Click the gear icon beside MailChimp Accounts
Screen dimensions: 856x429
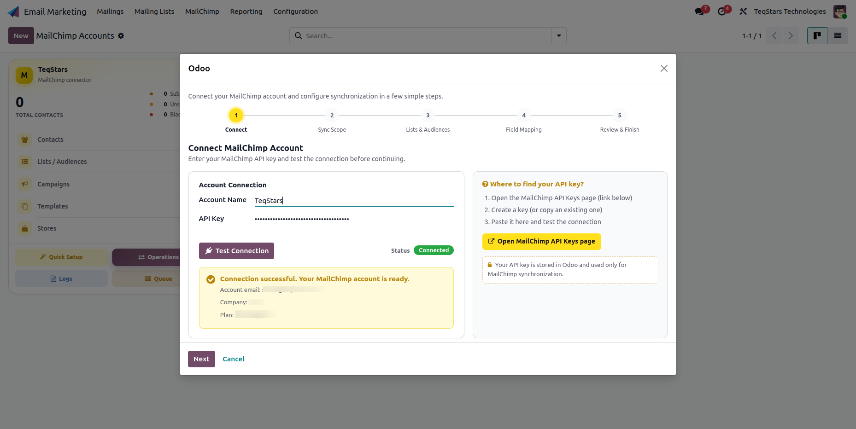pyautogui.click(x=121, y=36)
